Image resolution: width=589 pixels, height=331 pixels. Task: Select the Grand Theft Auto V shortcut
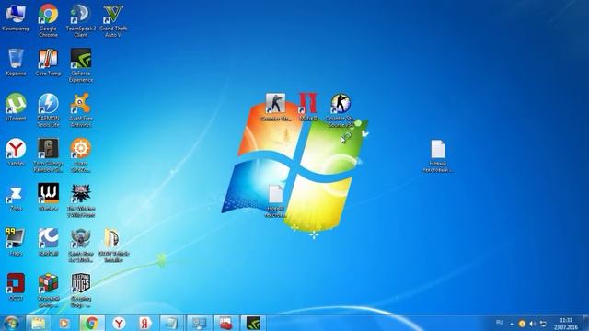coord(113,20)
